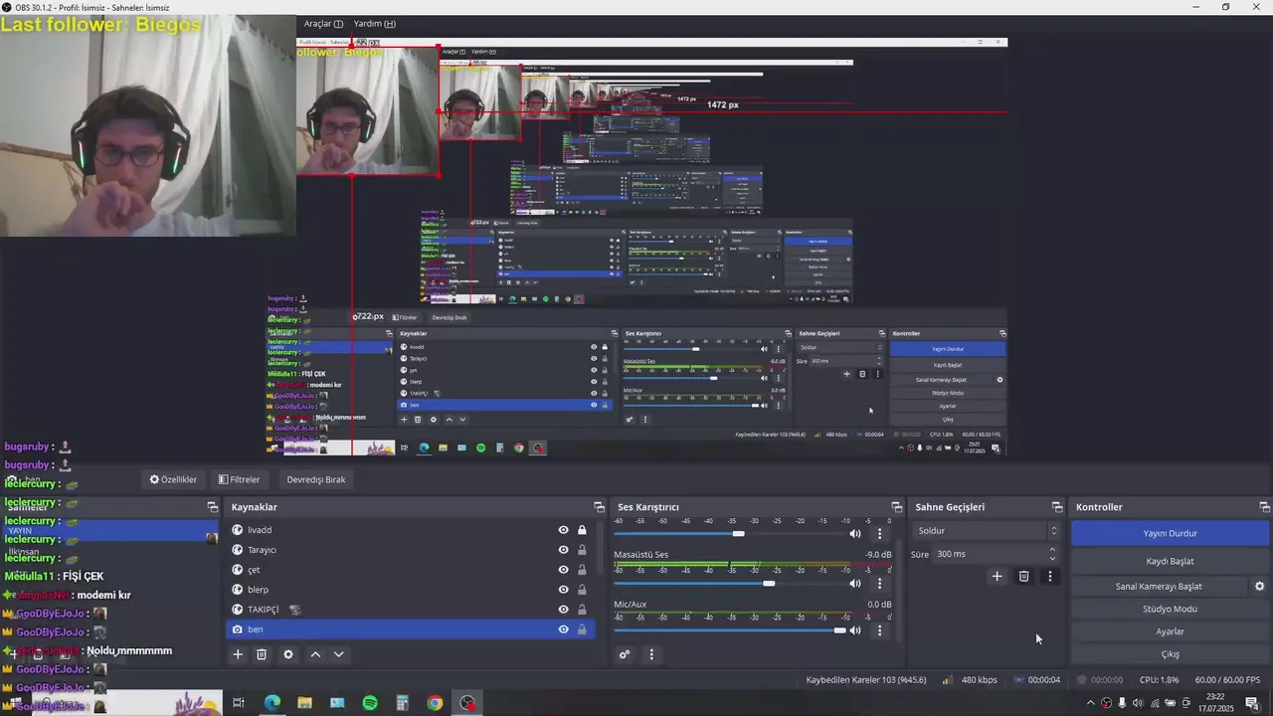Screen dimensions: 1273x716
Task: Remove the selected source with trash icon
Action: [x=262, y=654]
